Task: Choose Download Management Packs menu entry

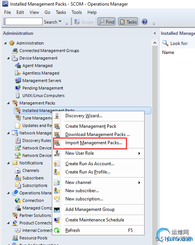Action: coord(98,134)
